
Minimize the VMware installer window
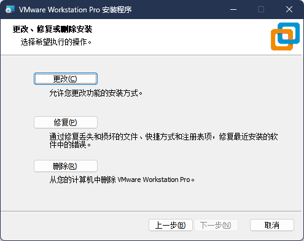click(233, 9)
